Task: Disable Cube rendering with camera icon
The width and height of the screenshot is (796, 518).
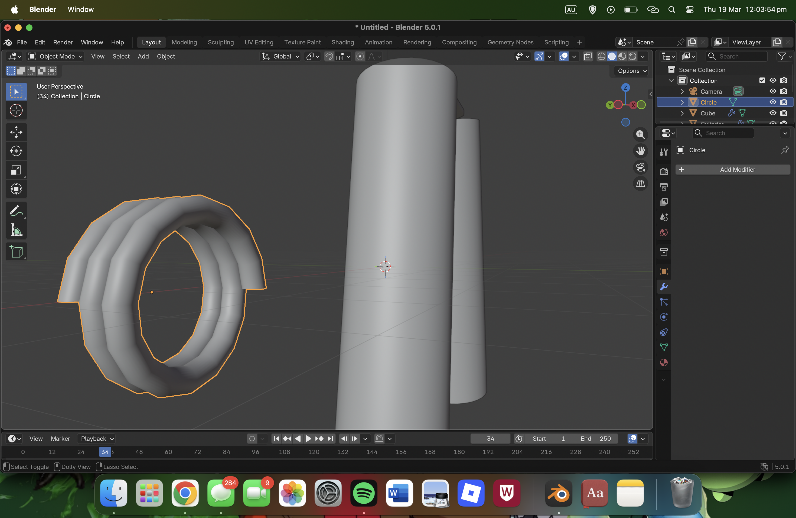Action: pyautogui.click(x=784, y=113)
